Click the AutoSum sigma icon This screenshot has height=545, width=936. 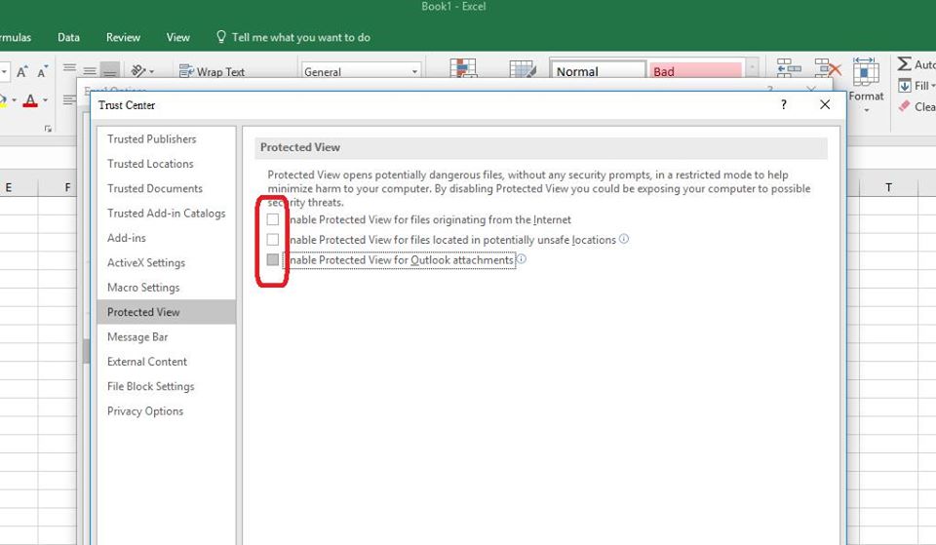tap(905, 64)
